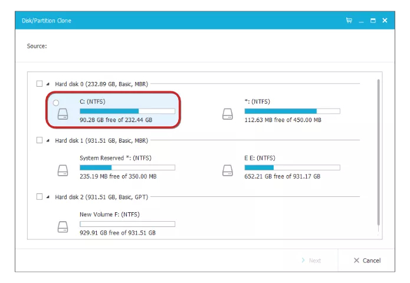Tick the Hard disk 1 checkbox
This screenshot has height=283, width=410.
point(40,140)
